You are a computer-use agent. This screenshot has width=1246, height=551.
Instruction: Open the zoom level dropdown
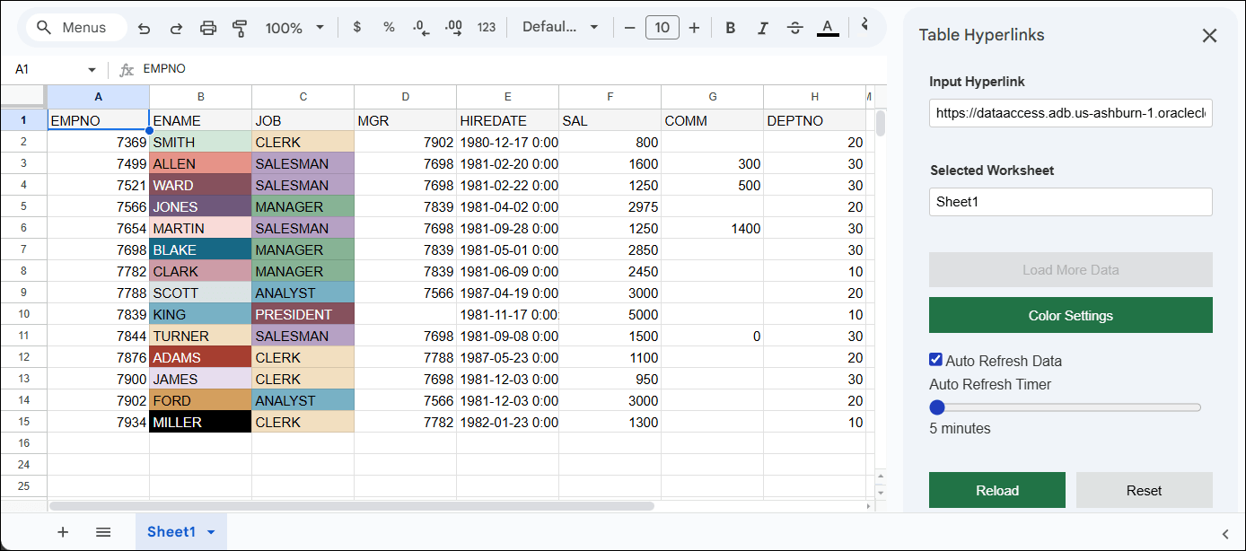294,28
